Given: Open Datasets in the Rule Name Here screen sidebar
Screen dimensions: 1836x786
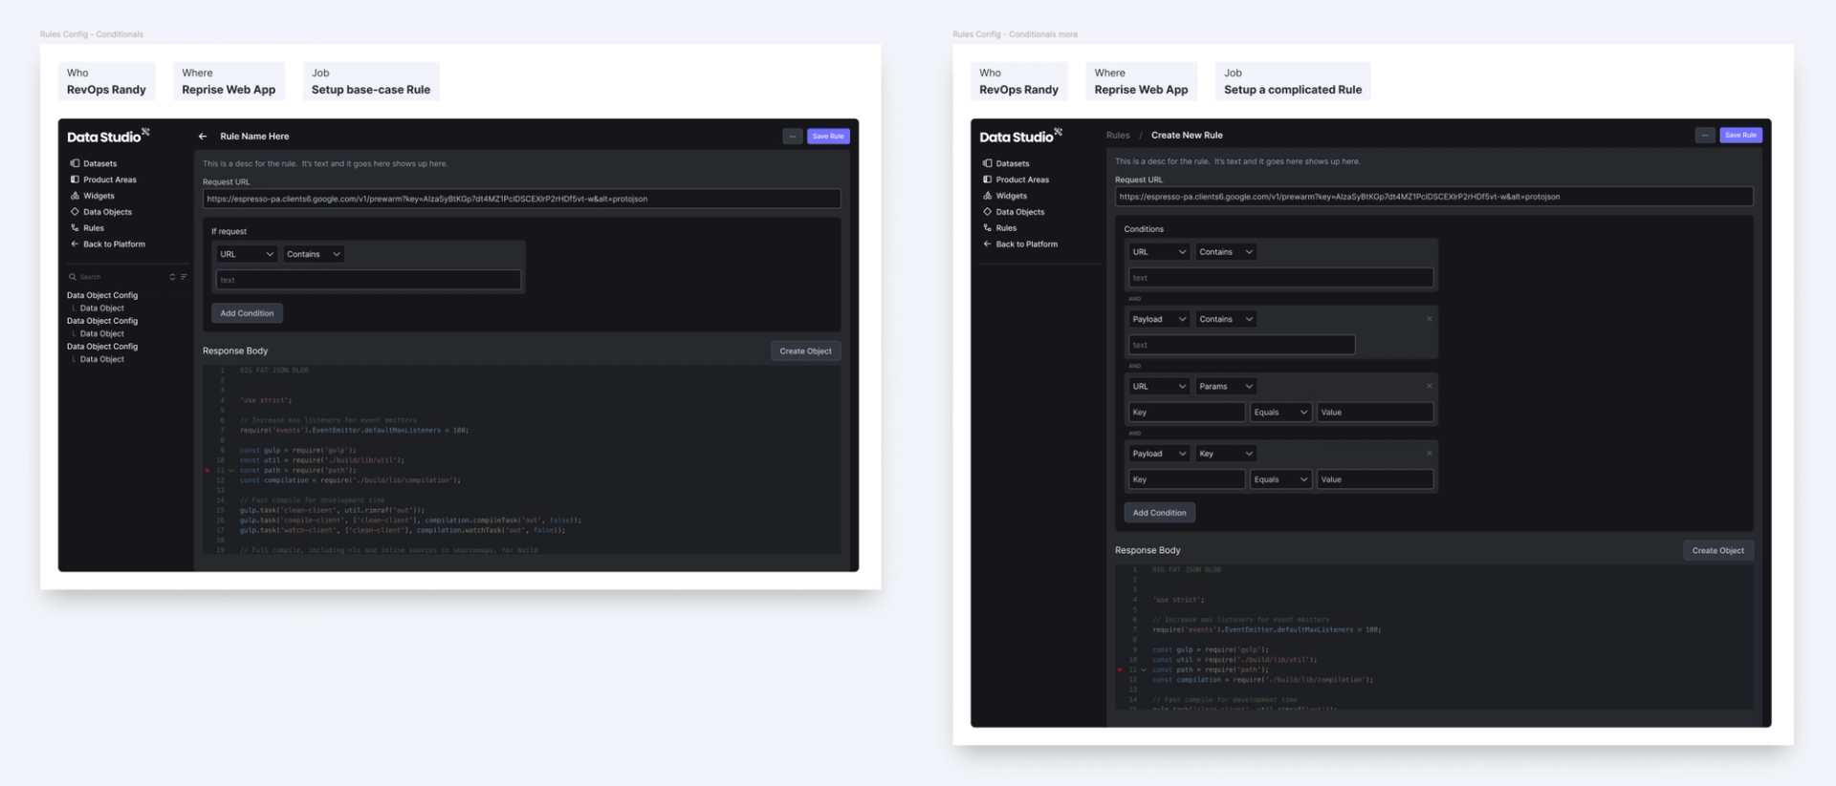Looking at the screenshot, I should [94, 163].
